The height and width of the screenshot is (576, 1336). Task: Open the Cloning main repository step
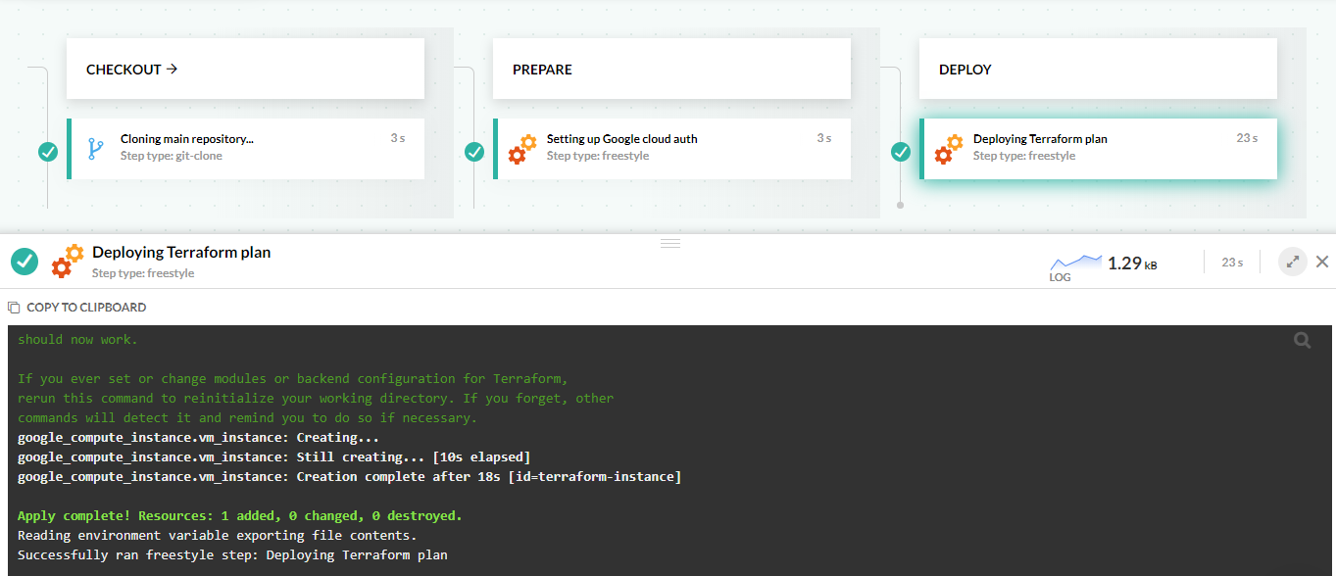(x=245, y=149)
